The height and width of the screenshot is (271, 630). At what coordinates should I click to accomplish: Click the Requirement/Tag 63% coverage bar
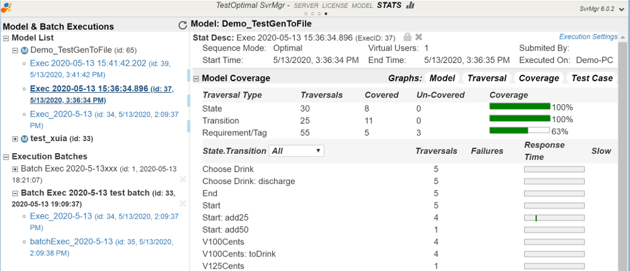click(x=520, y=132)
